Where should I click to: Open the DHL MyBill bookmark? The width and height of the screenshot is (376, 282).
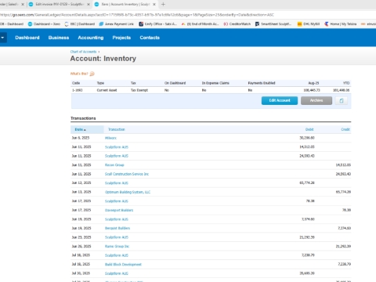tap(309, 23)
